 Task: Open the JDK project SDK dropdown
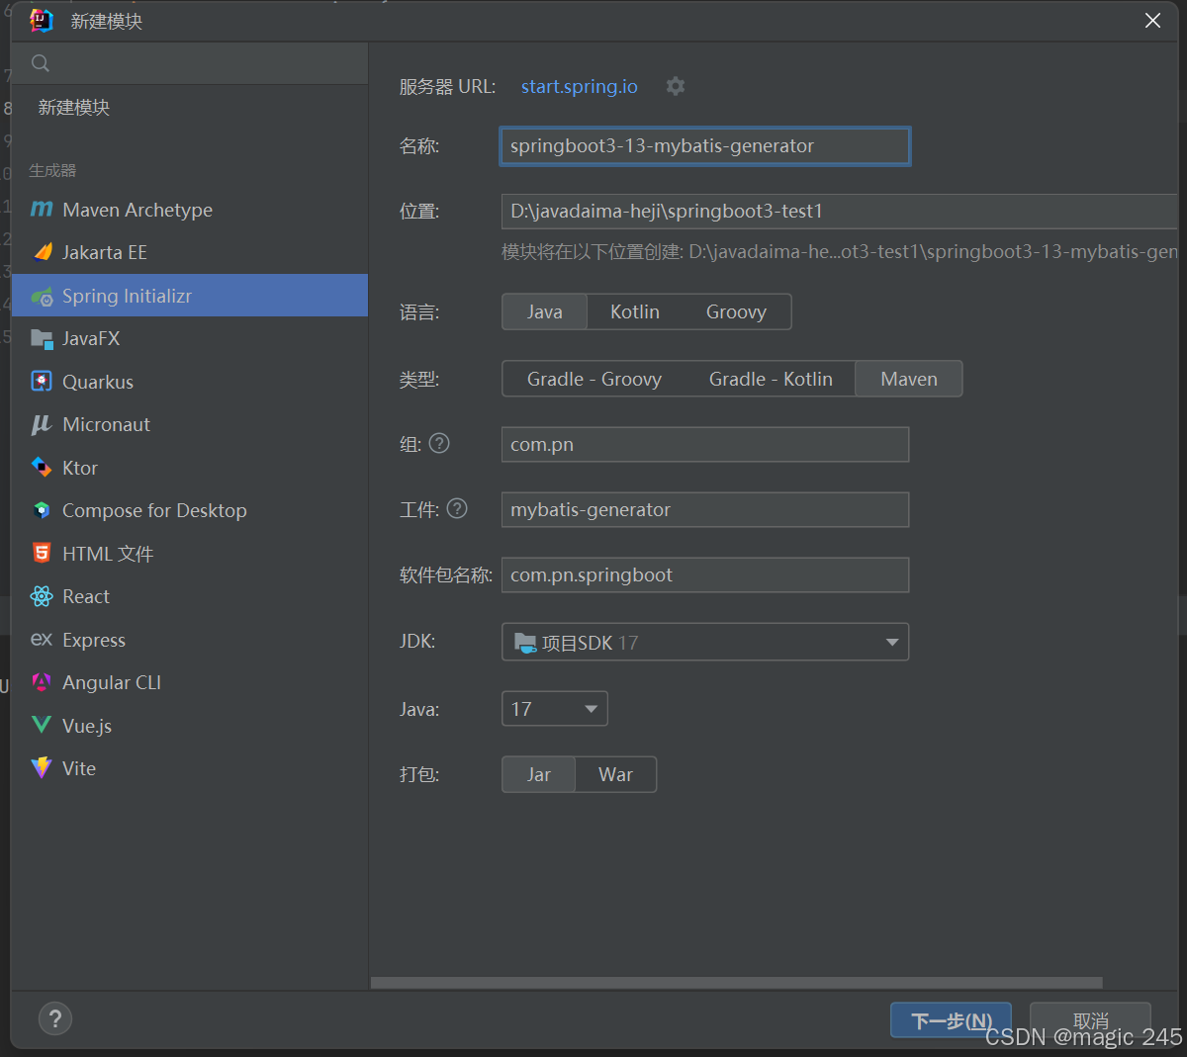click(x=705, y=642)
